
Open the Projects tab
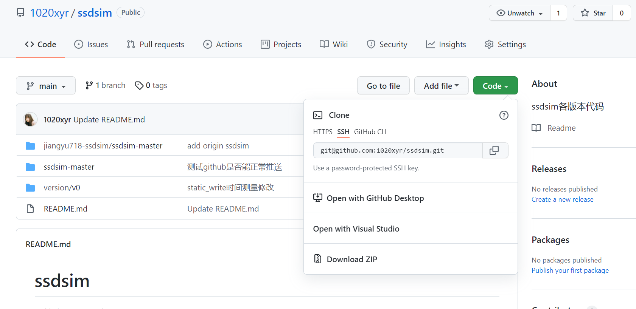[x=281, y=44]
